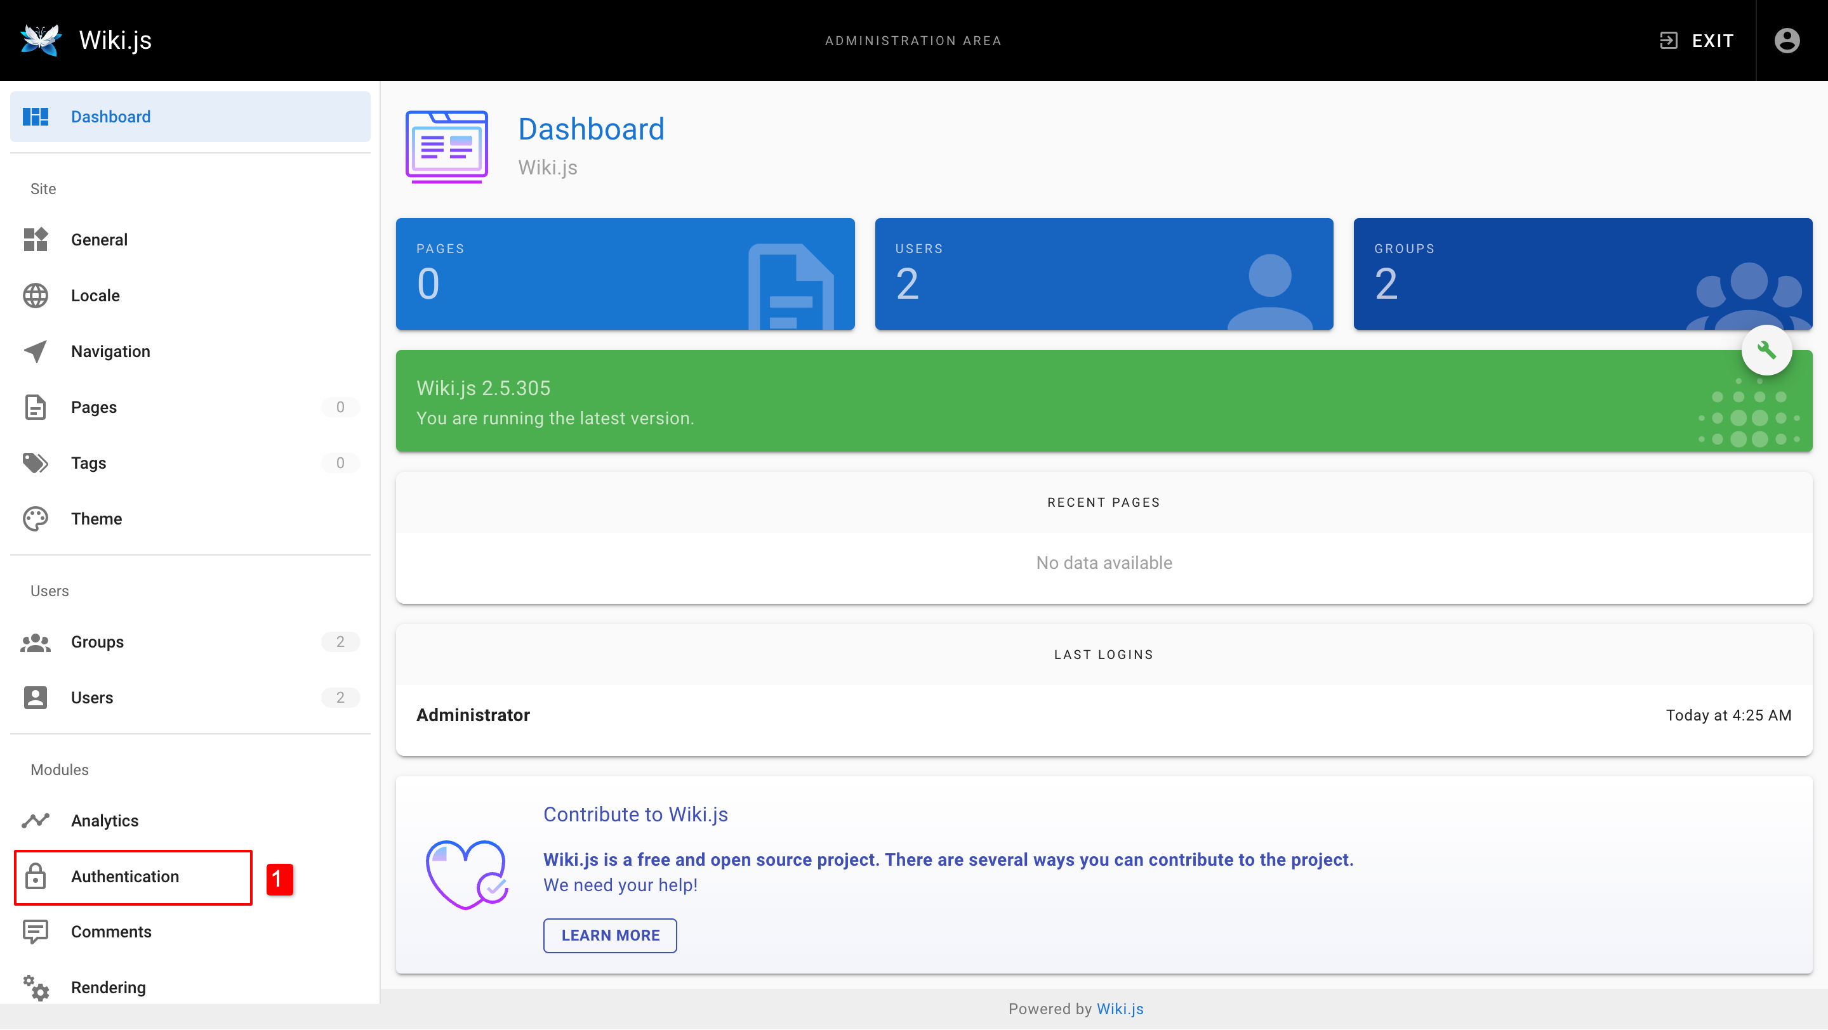Select the Locale settings icon
The image size is (1828, 1030).
(36, 296)
